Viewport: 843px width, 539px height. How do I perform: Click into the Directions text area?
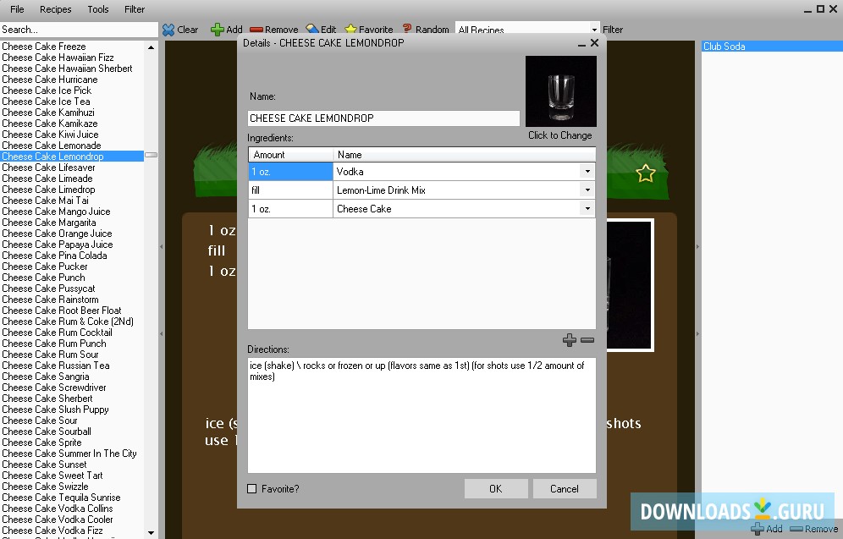421,415
